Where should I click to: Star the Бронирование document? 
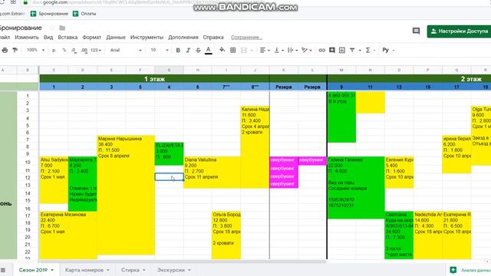52,28
